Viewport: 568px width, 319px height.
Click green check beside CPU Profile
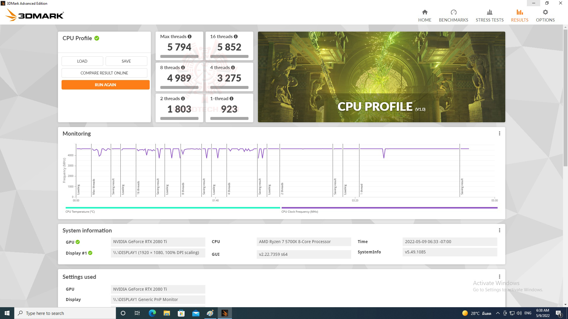click(x=97, y=38)
